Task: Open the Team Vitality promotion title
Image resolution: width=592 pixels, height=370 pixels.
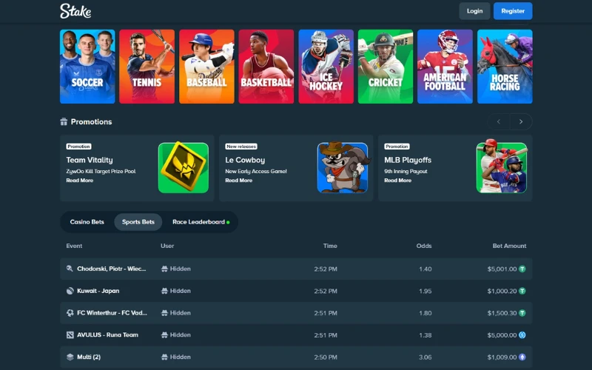Action: 90,160
